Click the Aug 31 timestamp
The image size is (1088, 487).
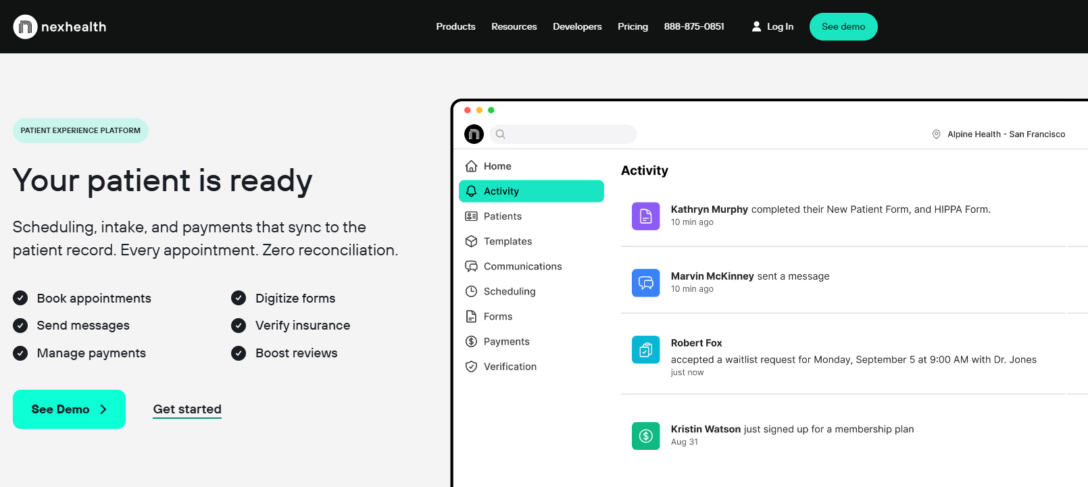click(x=685, y=442)
